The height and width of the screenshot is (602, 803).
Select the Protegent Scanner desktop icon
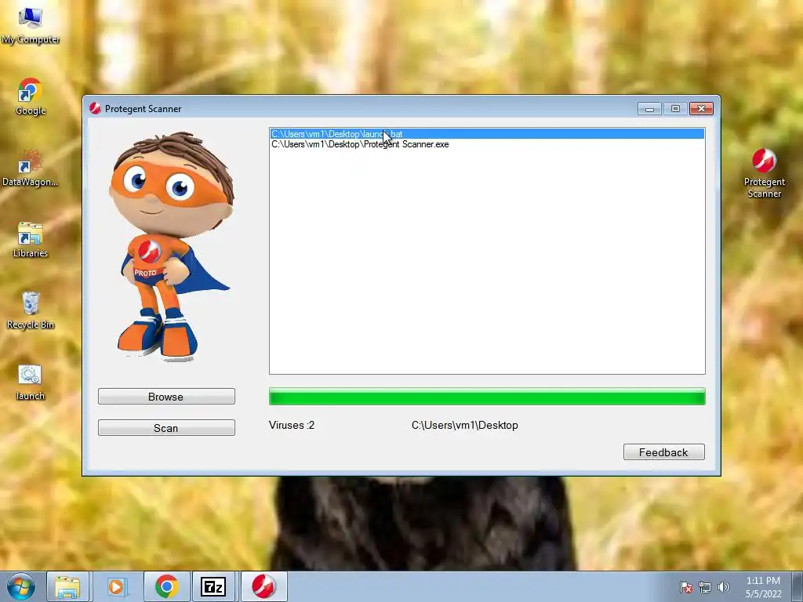click(x=764, y=173)
